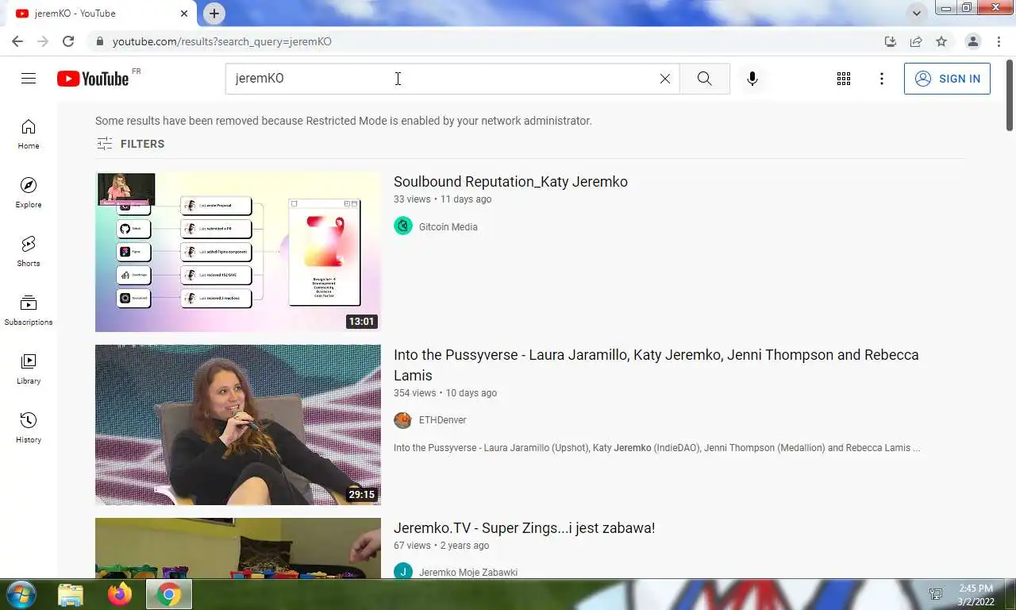Visit the Gitcoin Media channel link
This screenshot has height=610, width=1016.
tap(448, 227)
